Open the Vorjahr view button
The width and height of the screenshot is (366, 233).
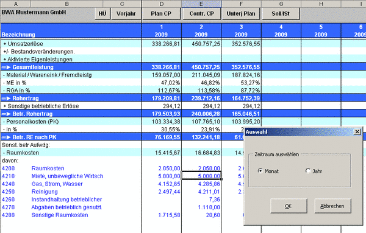click(x=126, y=14)
